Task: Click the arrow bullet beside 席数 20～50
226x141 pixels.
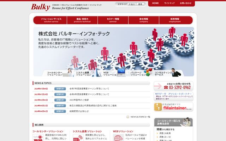Action: tap(157, 137)
